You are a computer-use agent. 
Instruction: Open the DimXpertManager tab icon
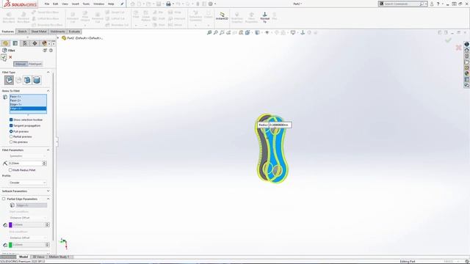point(35,43)
